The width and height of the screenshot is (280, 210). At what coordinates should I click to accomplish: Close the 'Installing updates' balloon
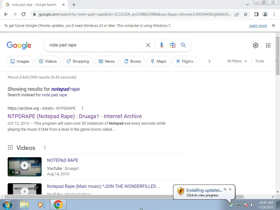(230, 189)
